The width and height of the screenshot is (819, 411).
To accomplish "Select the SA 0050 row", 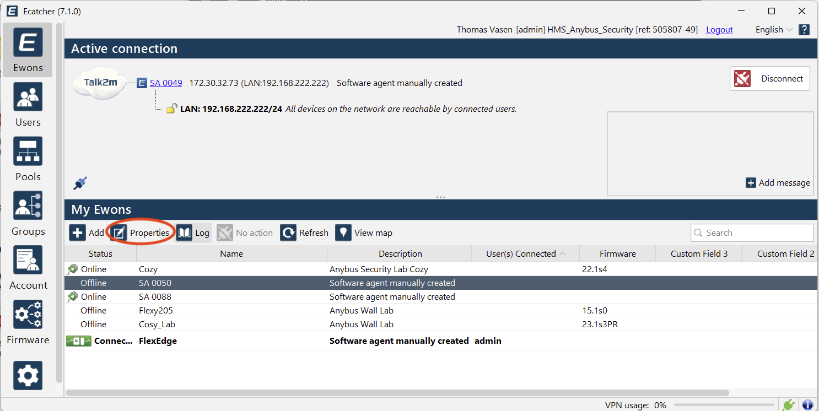I will (440, 283).
